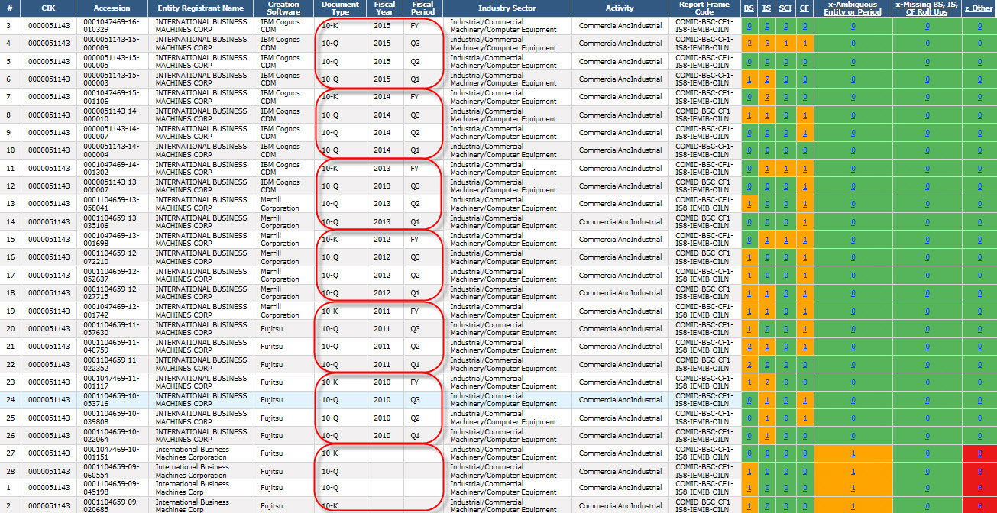Click IBM Cognos CDM in row 3

point(280,26)
